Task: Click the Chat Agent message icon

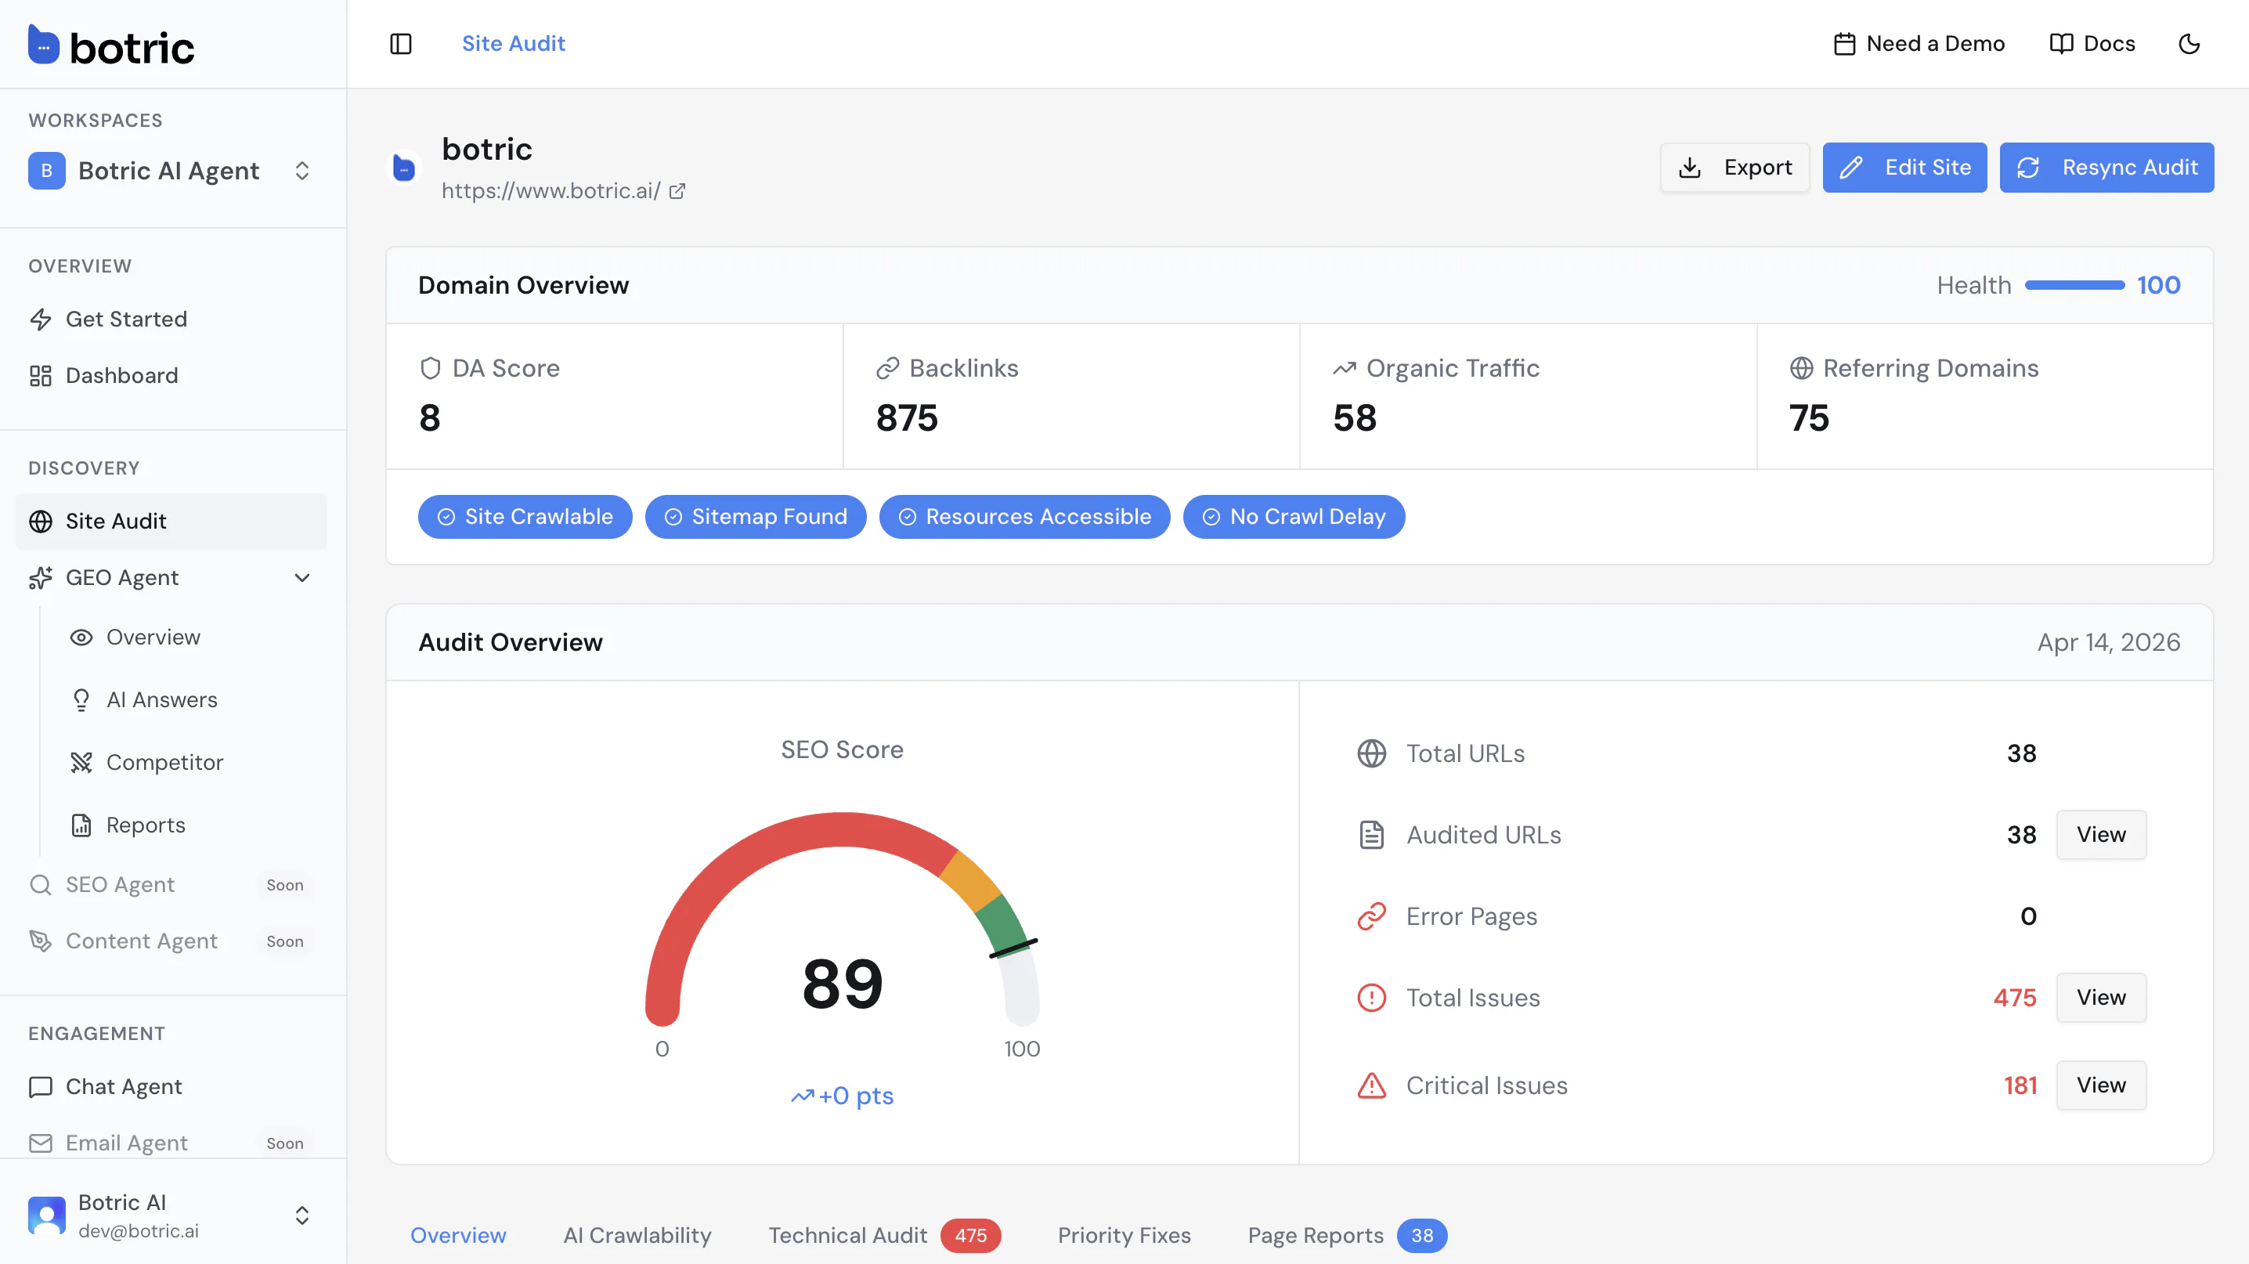Action: (40, 1087)
